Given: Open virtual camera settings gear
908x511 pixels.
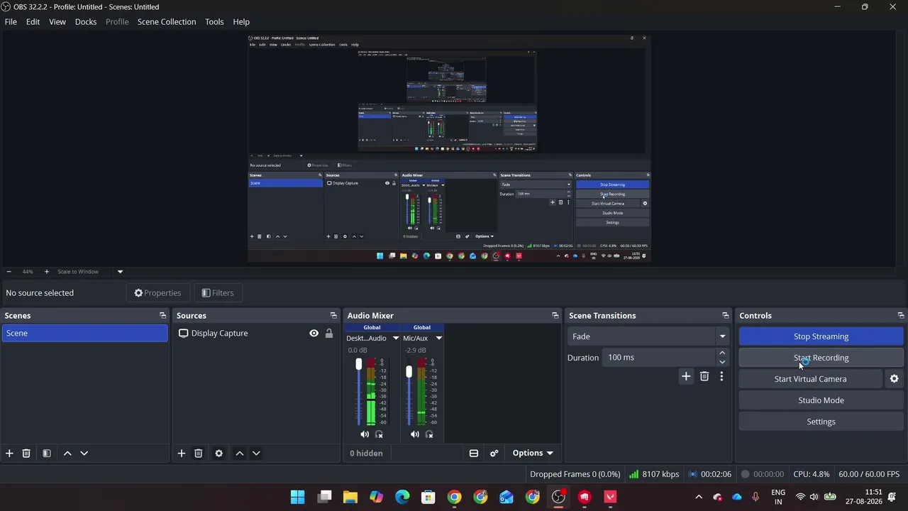Looking at the screenshot, I should click(x=895, y=379).
